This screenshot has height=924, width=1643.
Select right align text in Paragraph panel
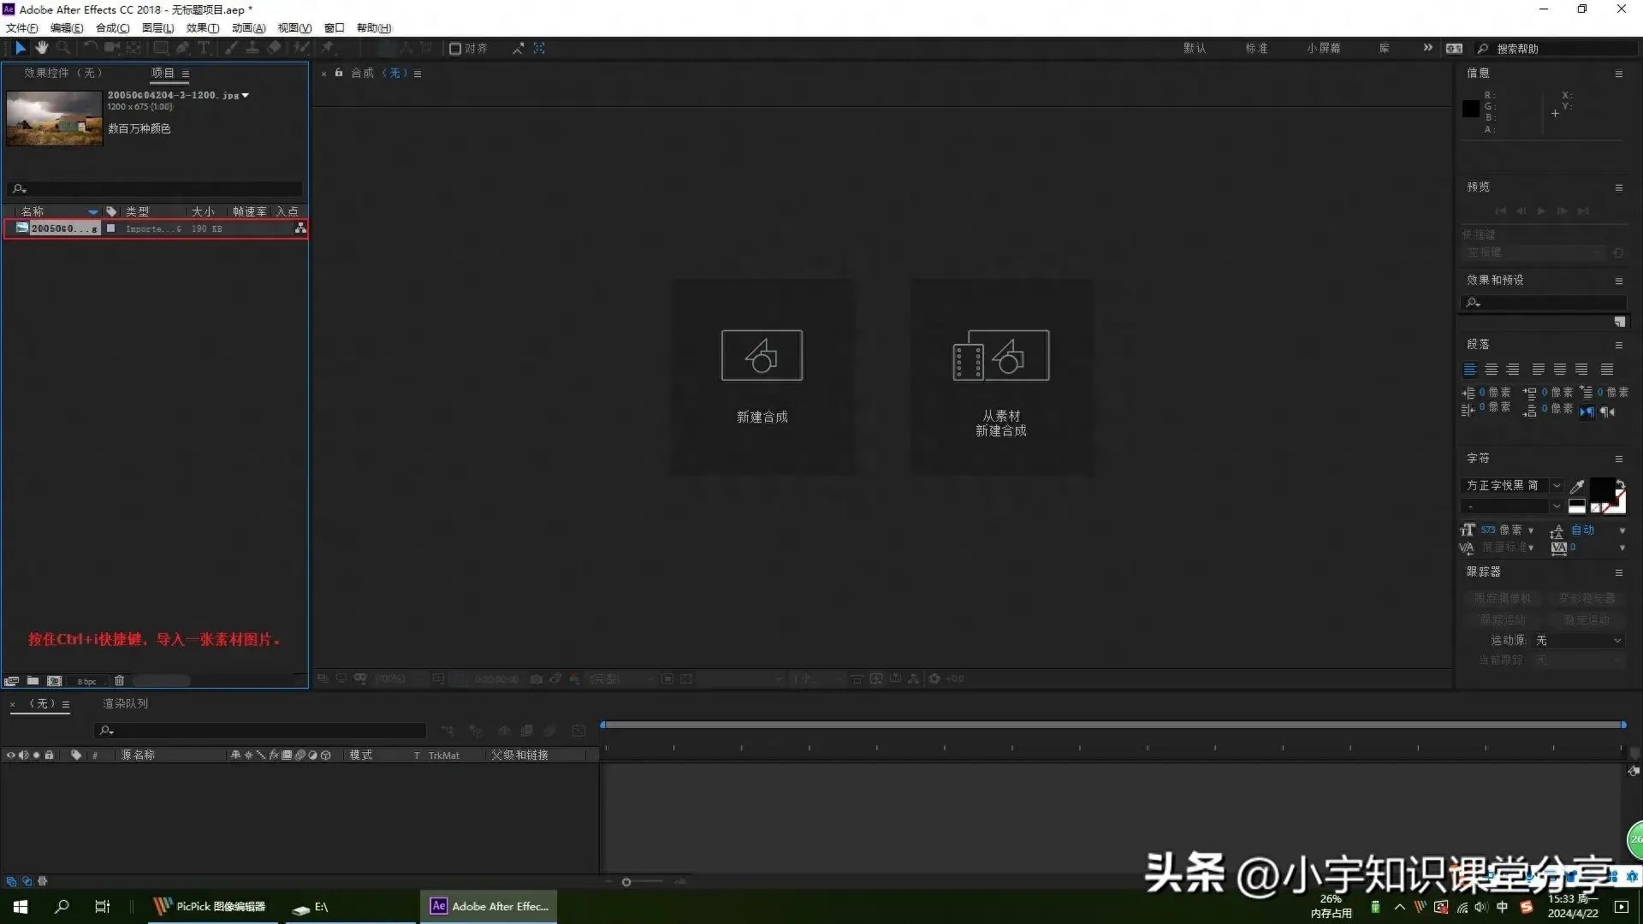1513,370
